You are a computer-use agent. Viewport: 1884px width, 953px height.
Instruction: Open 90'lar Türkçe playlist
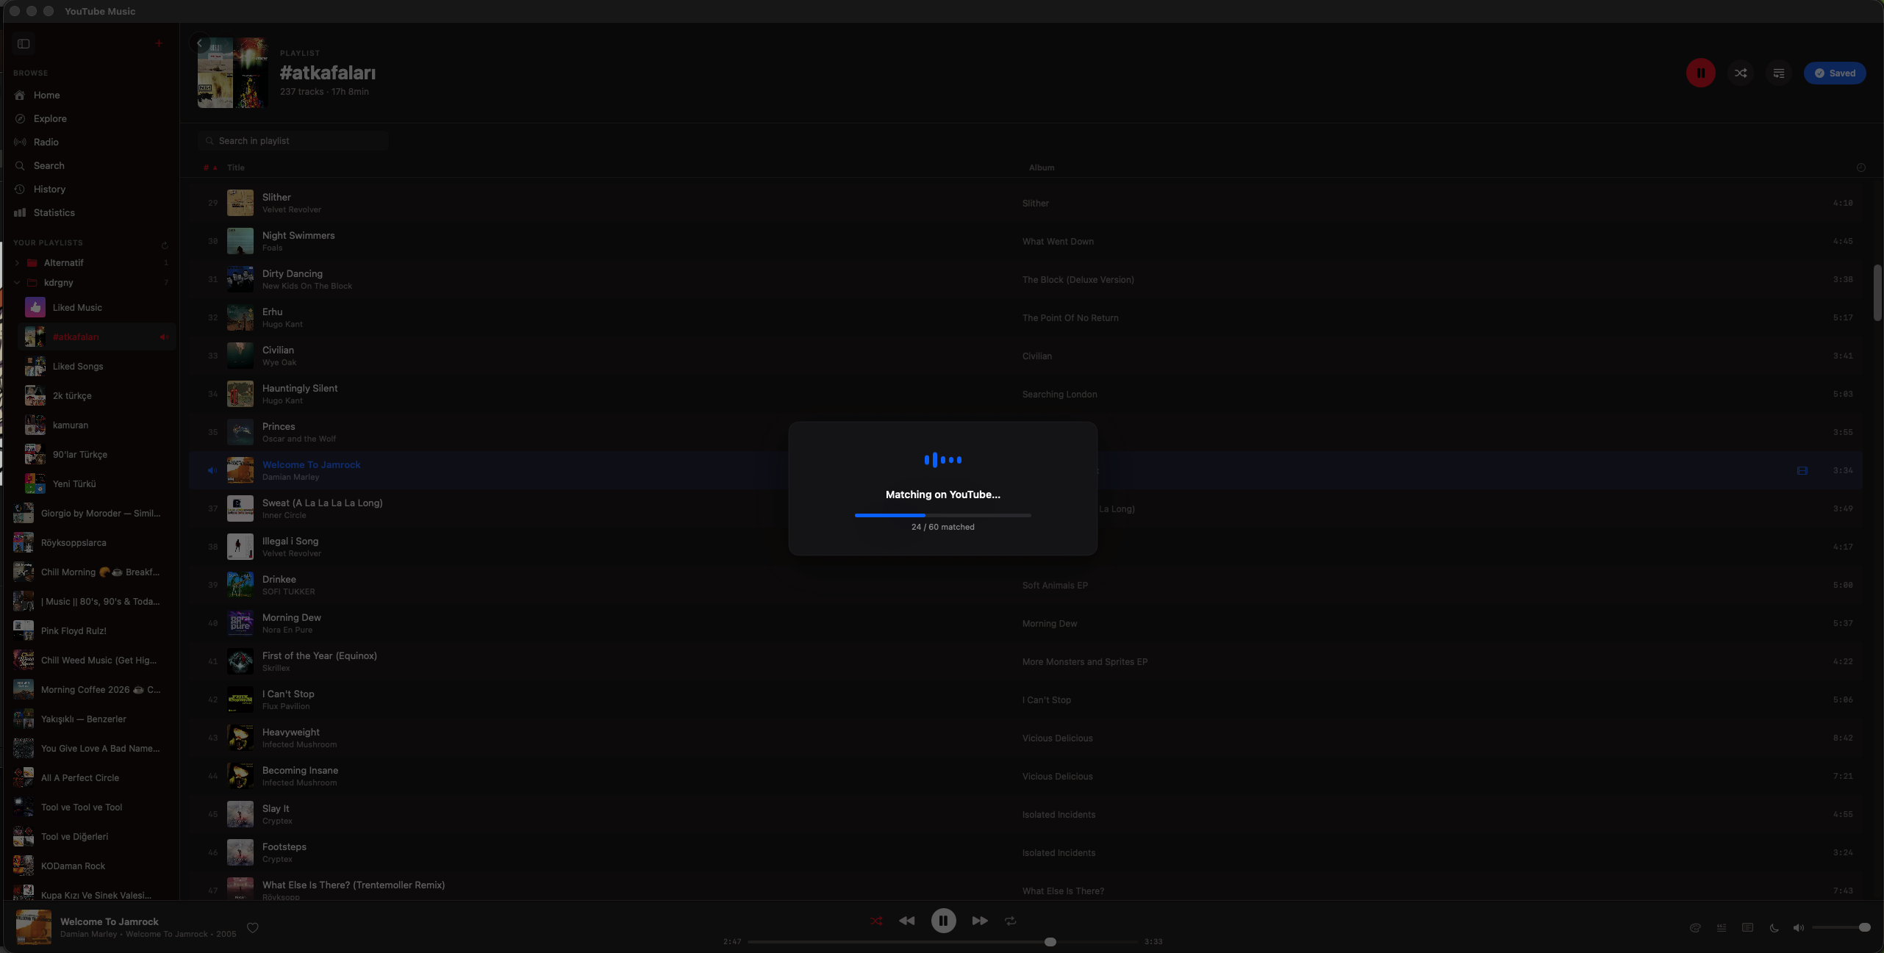97,454
